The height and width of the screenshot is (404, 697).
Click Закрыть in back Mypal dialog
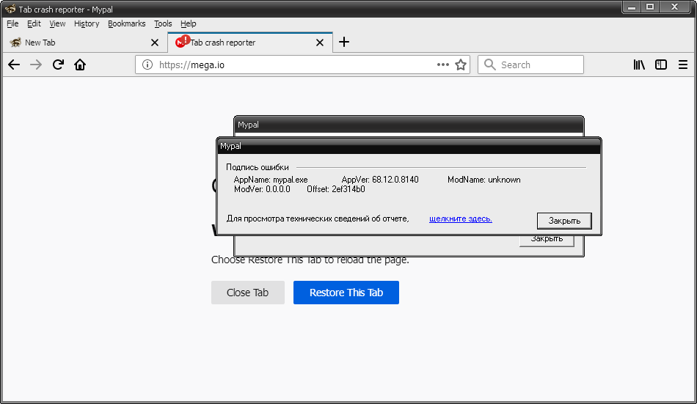coord(547,240)
